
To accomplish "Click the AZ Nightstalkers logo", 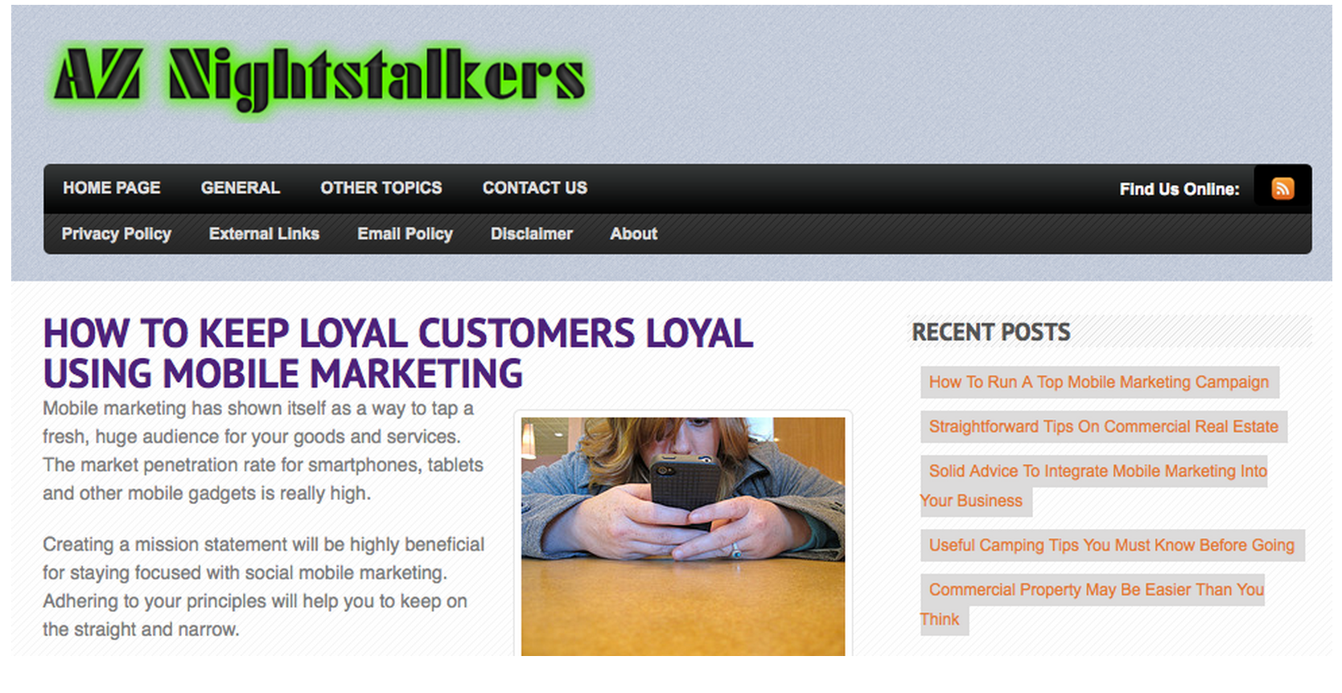I will pos(320,79).
